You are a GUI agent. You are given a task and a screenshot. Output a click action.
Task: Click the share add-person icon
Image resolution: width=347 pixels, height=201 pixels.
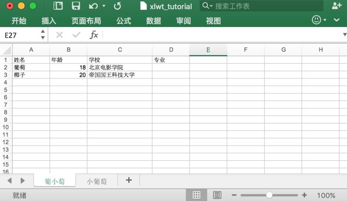(337, 6)
